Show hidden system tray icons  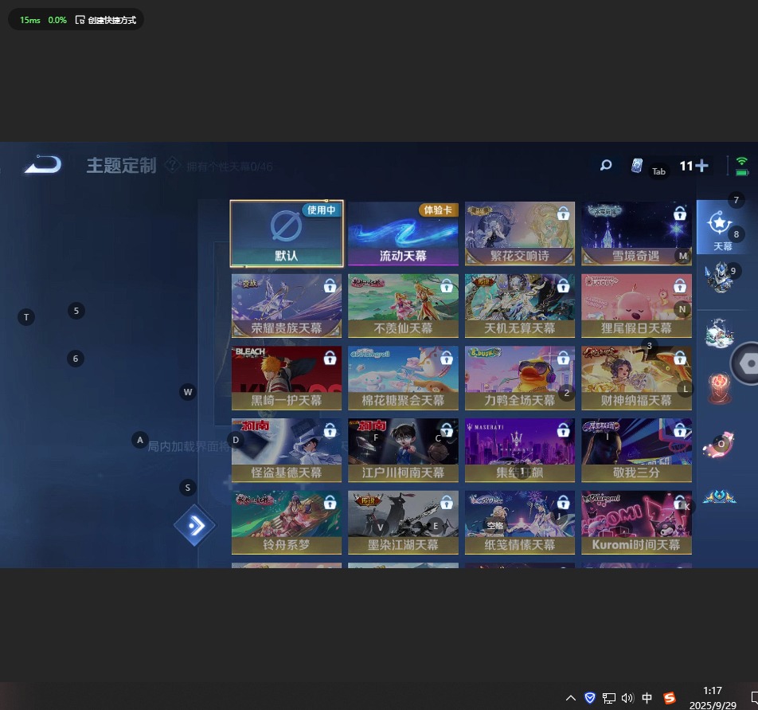[571, 698]
